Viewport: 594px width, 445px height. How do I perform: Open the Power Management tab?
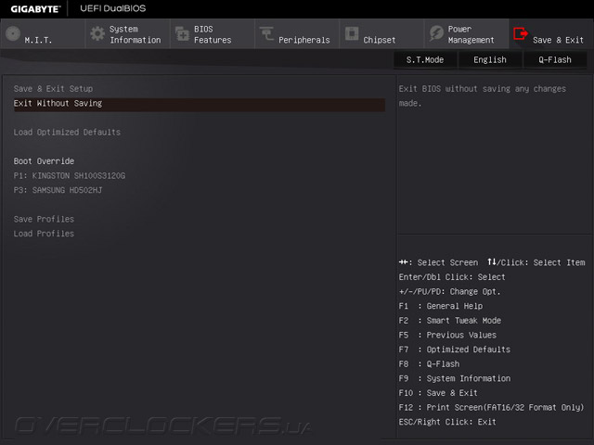pyautogui.click(x=466, y=33)
